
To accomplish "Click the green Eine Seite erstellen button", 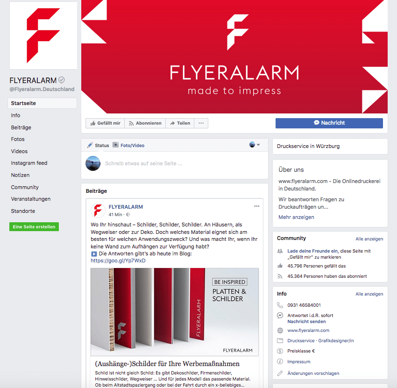I will 34,227.
